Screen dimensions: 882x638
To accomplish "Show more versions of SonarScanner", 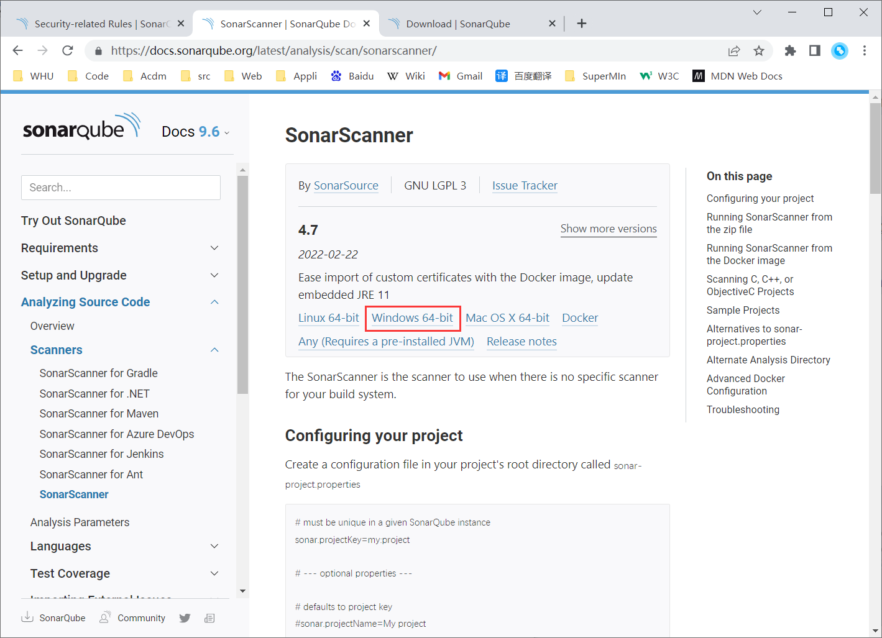I will [x=609, y=229].
